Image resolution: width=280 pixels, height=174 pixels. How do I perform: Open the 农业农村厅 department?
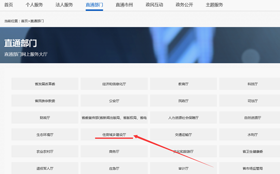point(45,151)
